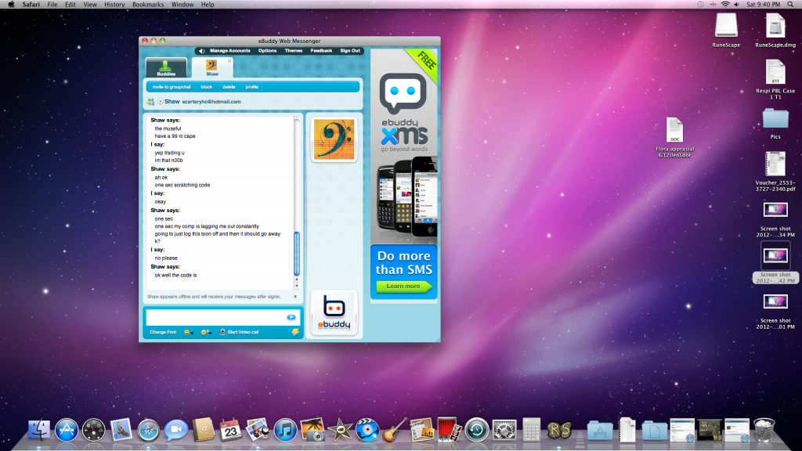
Task: Close the Shaw chat tab
Action: tap(229, 61)
